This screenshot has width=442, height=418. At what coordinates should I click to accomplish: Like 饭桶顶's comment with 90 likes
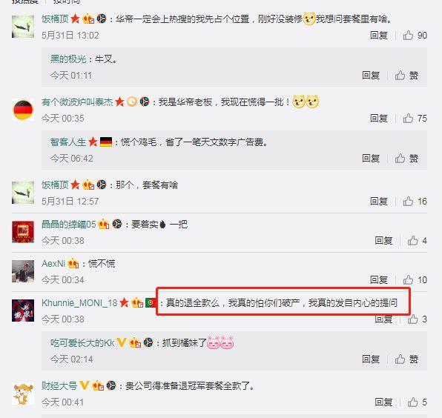(x=415, y=36)
